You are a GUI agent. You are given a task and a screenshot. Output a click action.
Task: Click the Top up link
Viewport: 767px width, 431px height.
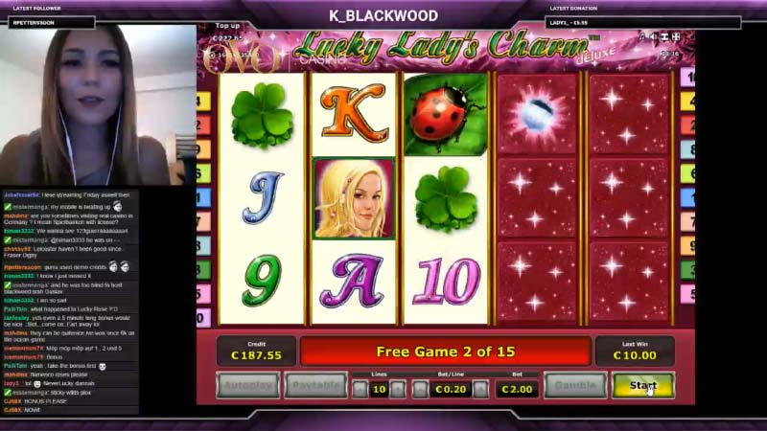(227, 26)
